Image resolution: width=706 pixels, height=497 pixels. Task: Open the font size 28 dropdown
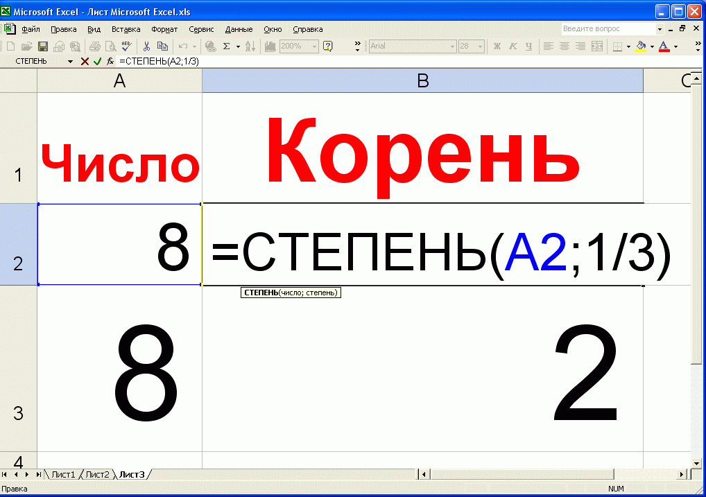(481, 46)
